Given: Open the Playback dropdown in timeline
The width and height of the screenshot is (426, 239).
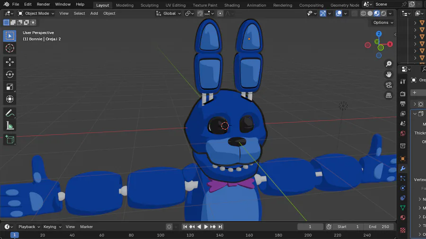Looking at the screenshot, I should tap(29, 227).
